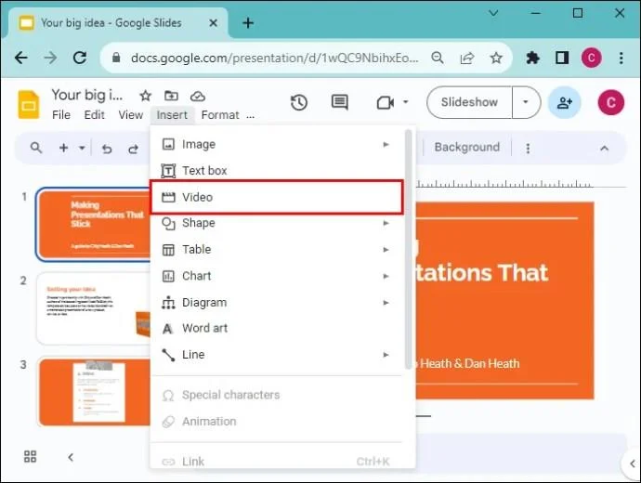This screenshot has height=483, width=641.
Task: Redo the last action
Action: coord(133,149)
